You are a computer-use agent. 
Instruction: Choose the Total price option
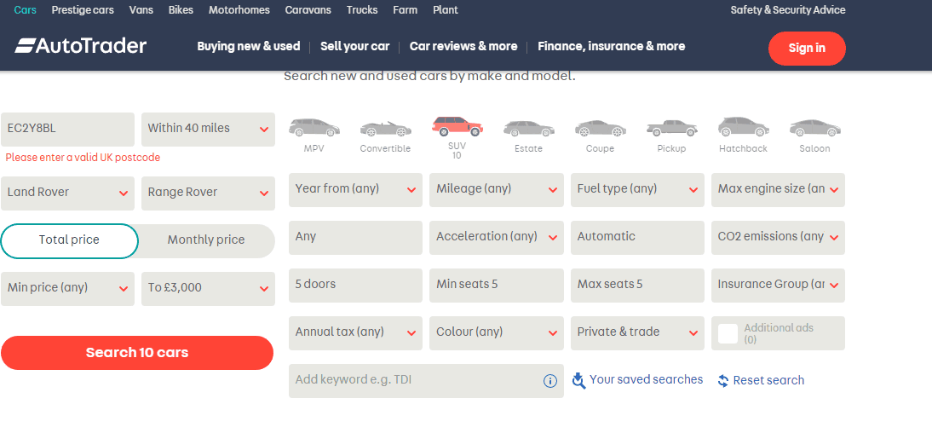(x=70, y=241)
